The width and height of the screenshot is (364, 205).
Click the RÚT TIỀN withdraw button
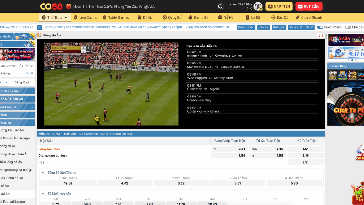tap(309, 6)
